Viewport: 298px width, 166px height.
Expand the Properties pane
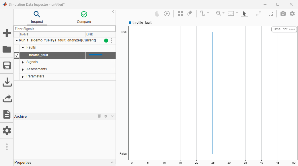click(112, 162)
